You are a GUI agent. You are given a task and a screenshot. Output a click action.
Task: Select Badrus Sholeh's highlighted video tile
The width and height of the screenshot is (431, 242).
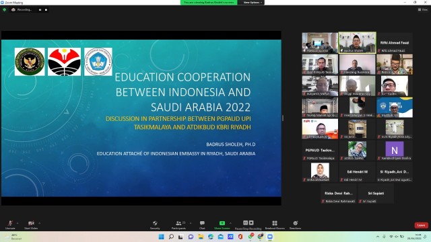(x=358, y=42)
